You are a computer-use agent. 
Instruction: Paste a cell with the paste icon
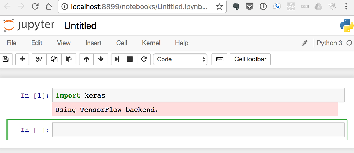(69, 59)
